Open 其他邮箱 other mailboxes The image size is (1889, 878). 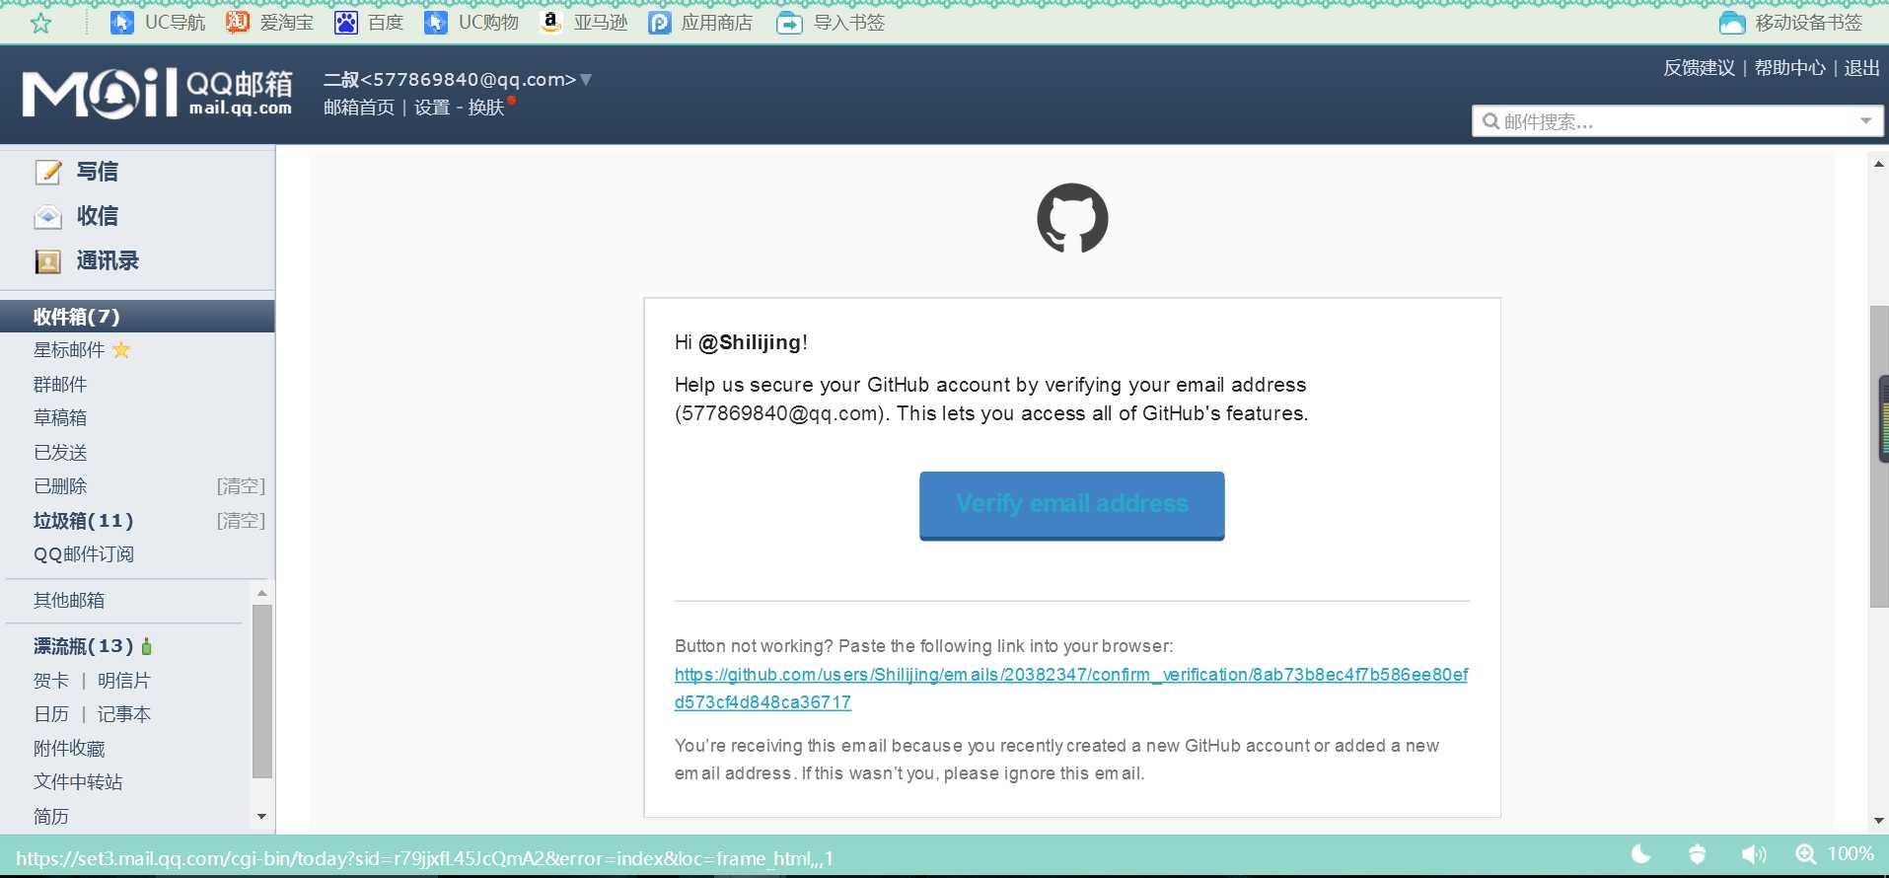[69, 600]
